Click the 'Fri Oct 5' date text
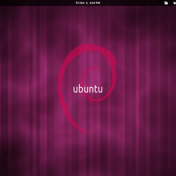 pos(82,3)
